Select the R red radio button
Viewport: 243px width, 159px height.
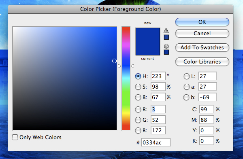click(138, 110)
